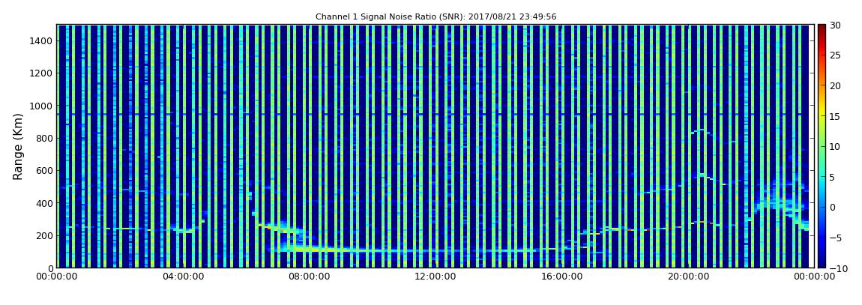Viewport: 862px width, 305px height.
Task: Click the 1400 range tick label
Action: click(x=40, y=40)
